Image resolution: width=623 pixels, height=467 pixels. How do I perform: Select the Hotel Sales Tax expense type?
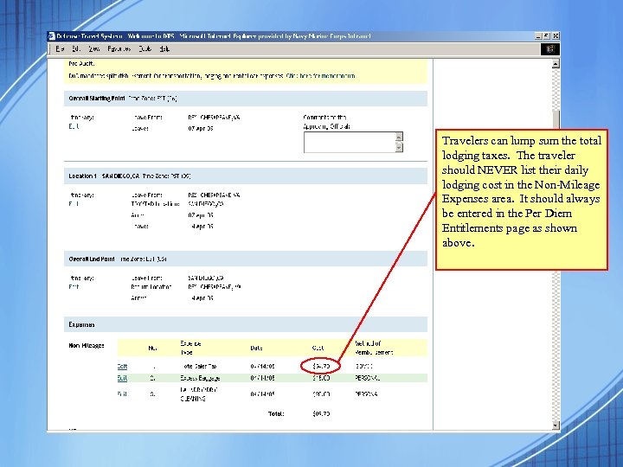click(x=198, y=366)
